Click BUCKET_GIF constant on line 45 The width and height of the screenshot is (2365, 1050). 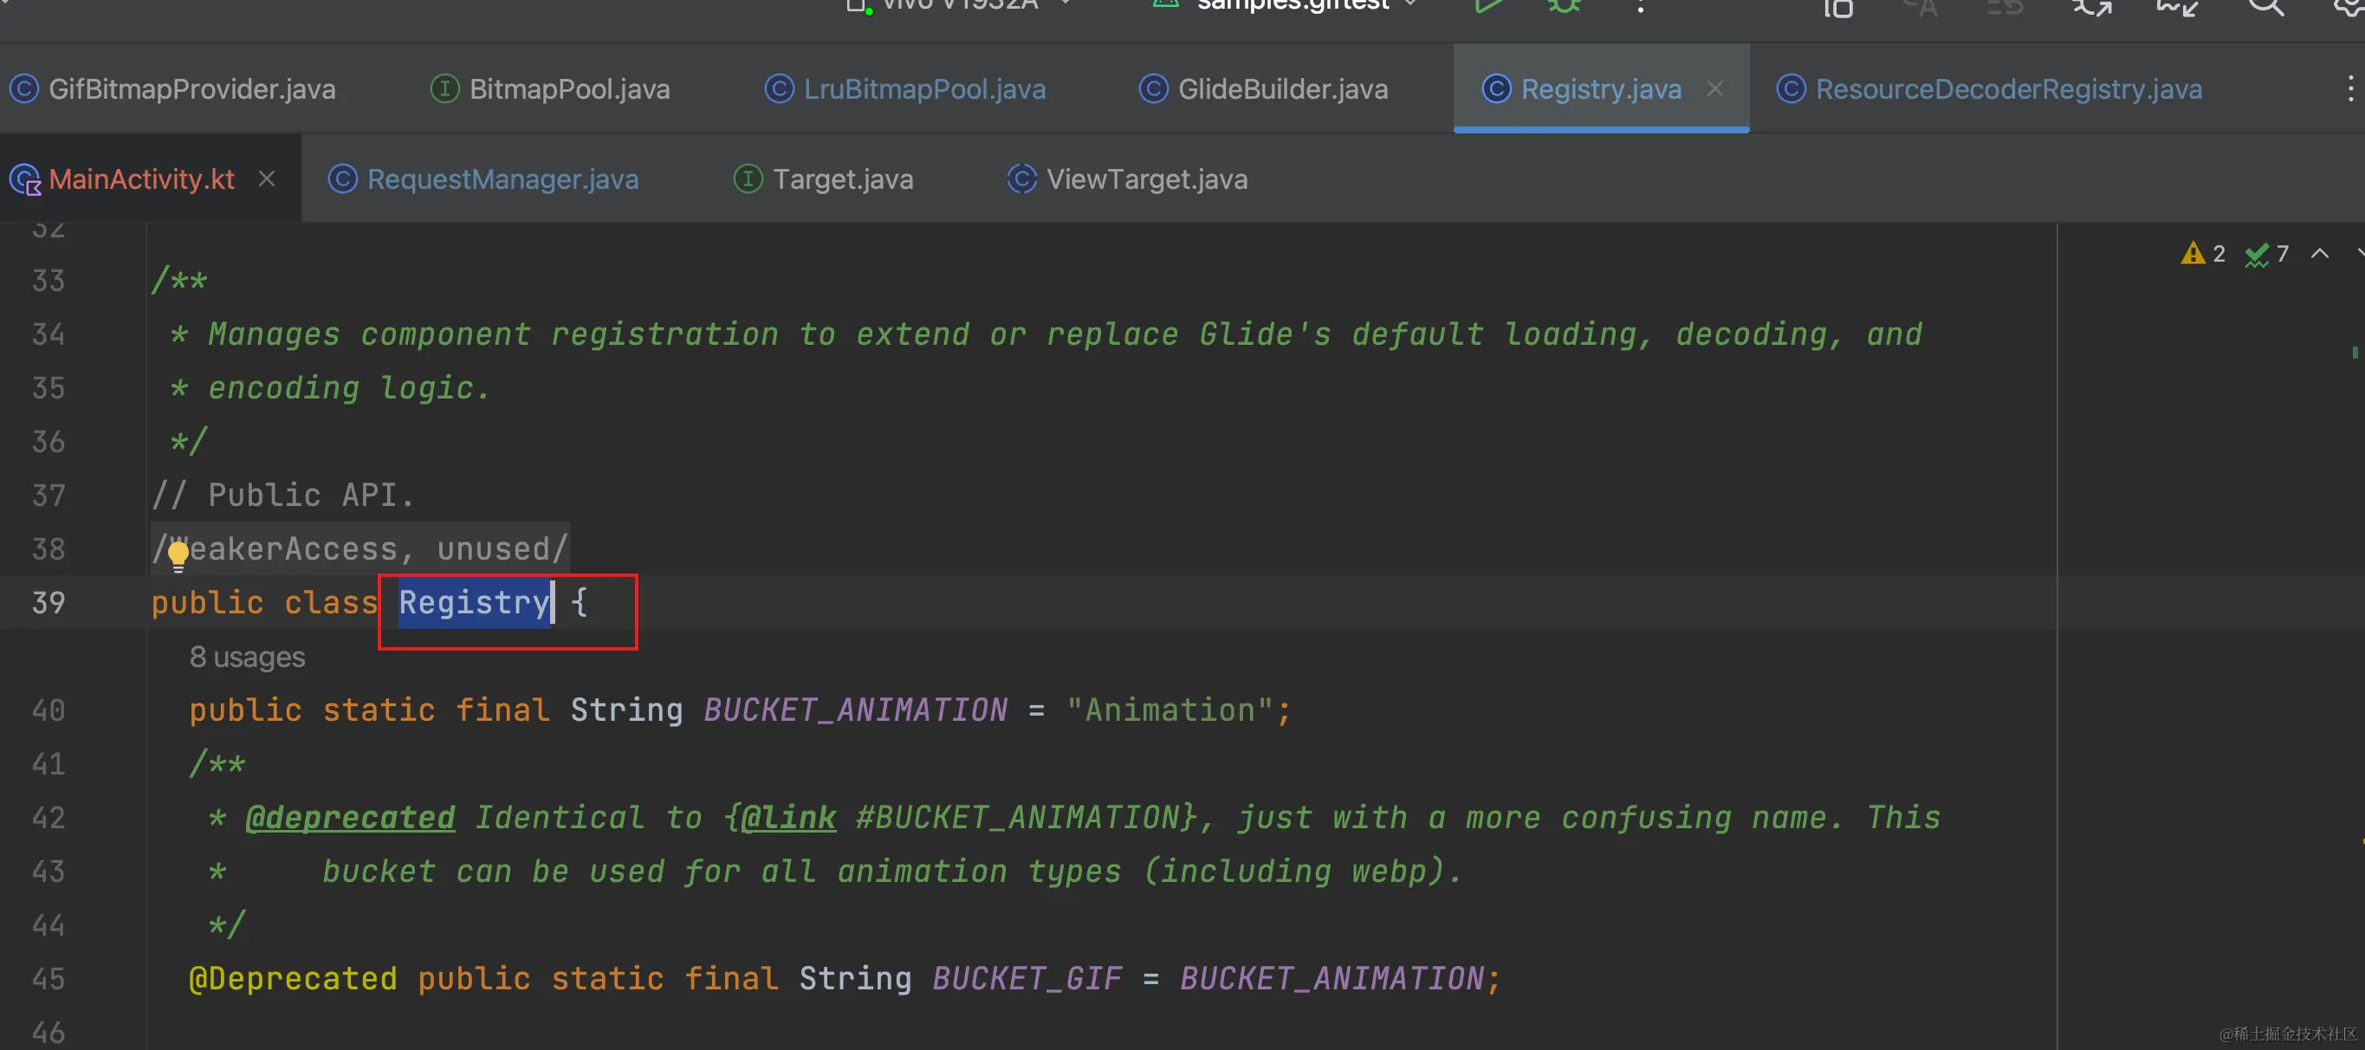tap(1027, 978)
